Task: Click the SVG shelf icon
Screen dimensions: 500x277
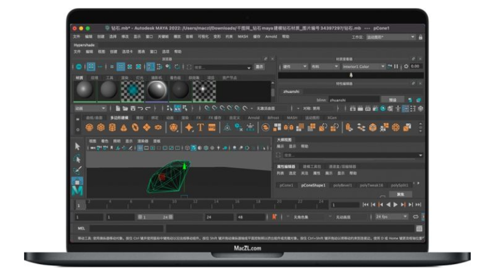Action: click(212, 128)
